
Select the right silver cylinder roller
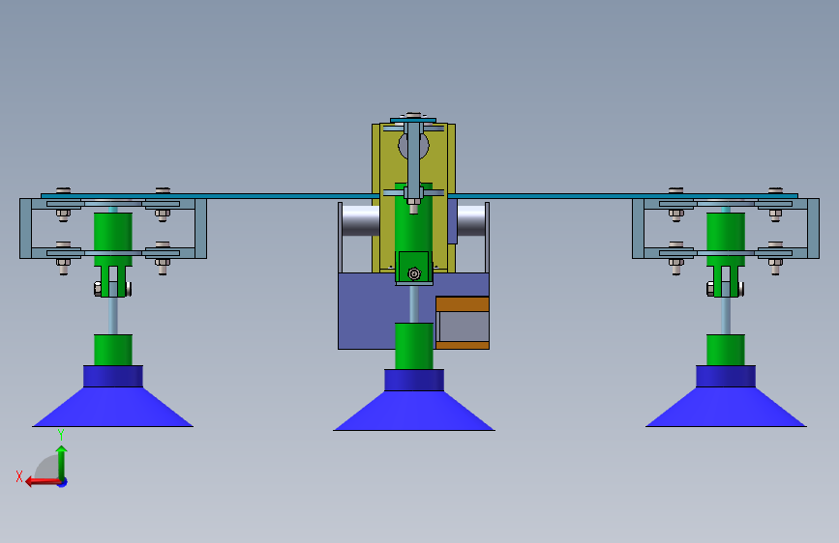coord(471,220)
